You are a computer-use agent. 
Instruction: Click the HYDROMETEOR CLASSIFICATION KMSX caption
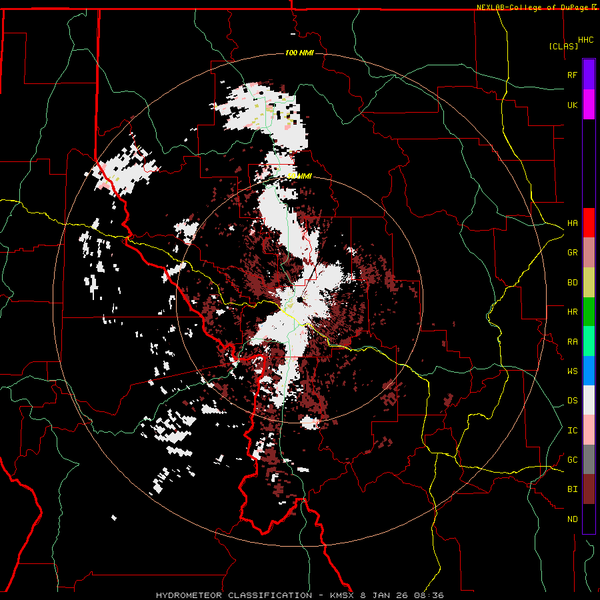click(x=300, y=595)
